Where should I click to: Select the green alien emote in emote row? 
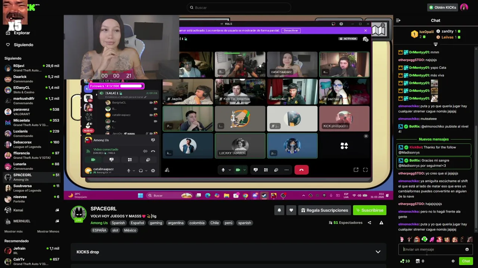[x=424, y=239]
